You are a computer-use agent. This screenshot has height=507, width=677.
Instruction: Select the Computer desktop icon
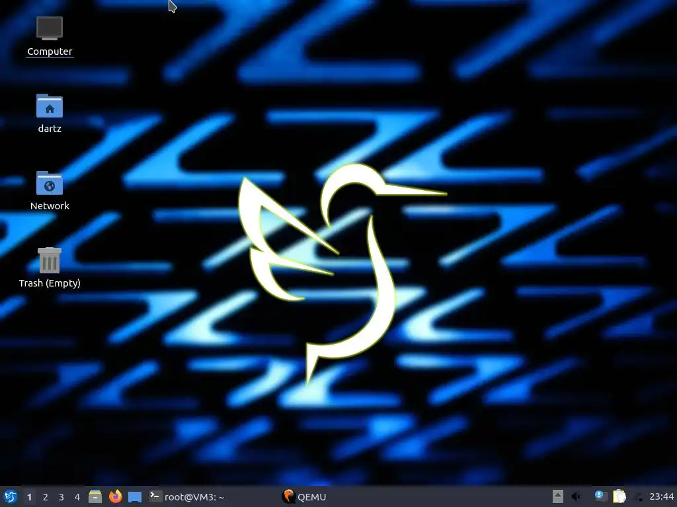pos(49,37)
